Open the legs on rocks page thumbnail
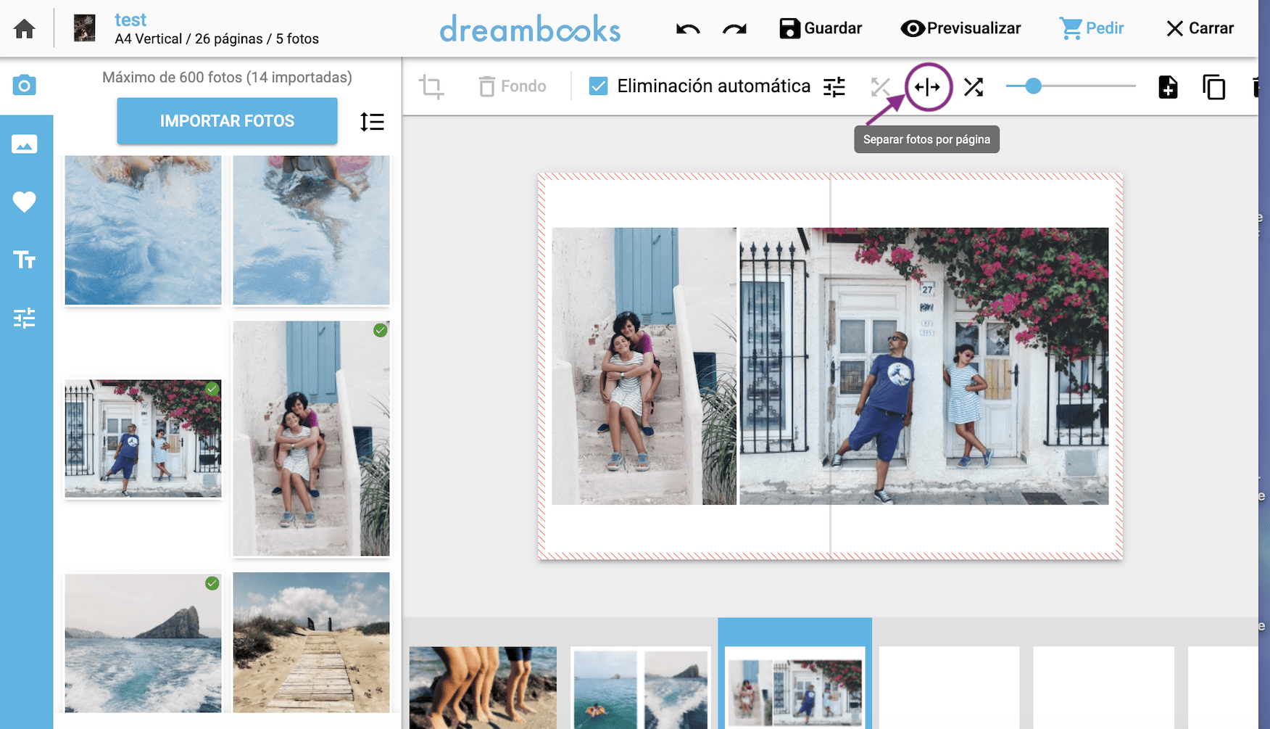This screenshot has width=1270, height=729. (483, 687)
